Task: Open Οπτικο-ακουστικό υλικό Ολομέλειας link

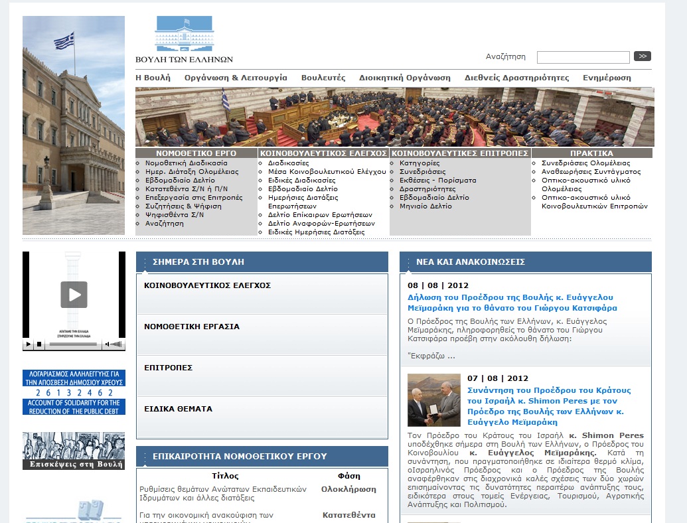Action: (586, 185)
